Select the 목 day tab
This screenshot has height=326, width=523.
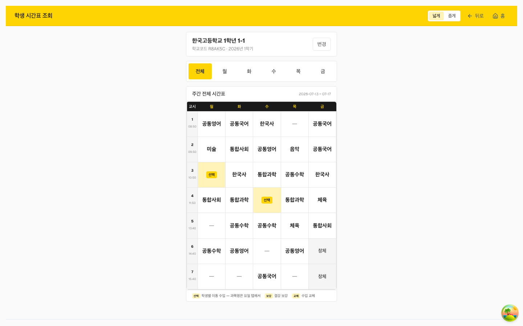(298, 71)
